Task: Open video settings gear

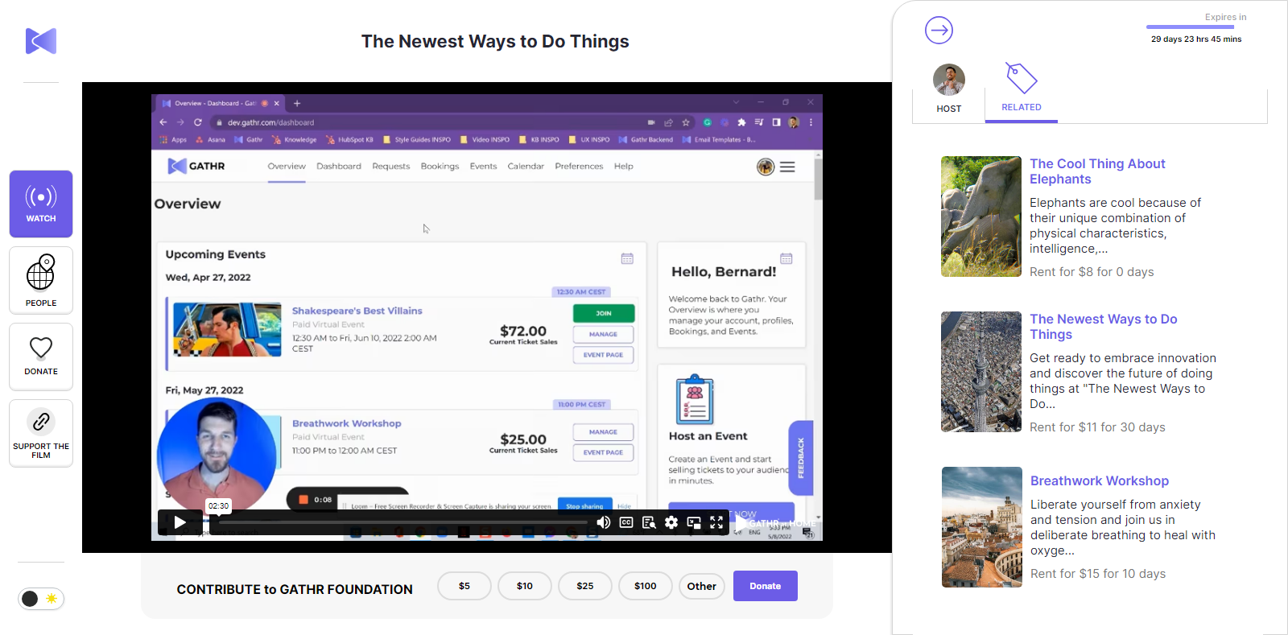Action: (x=671, y=522)
